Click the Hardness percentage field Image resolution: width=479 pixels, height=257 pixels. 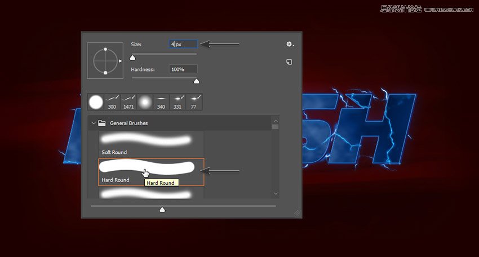click(183, 69)
